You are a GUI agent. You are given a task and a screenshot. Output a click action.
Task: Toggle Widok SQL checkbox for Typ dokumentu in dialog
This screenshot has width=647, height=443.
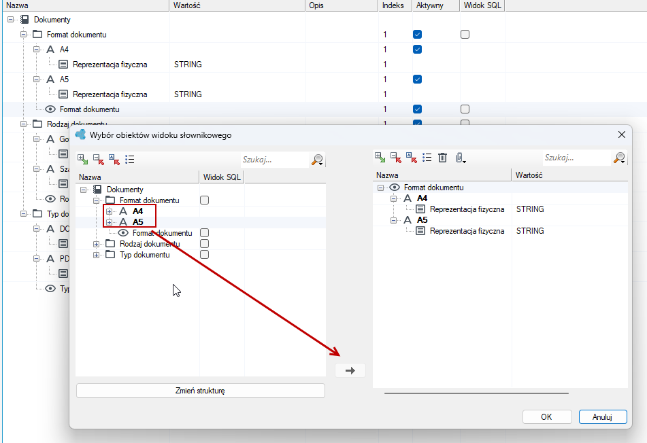204,255
